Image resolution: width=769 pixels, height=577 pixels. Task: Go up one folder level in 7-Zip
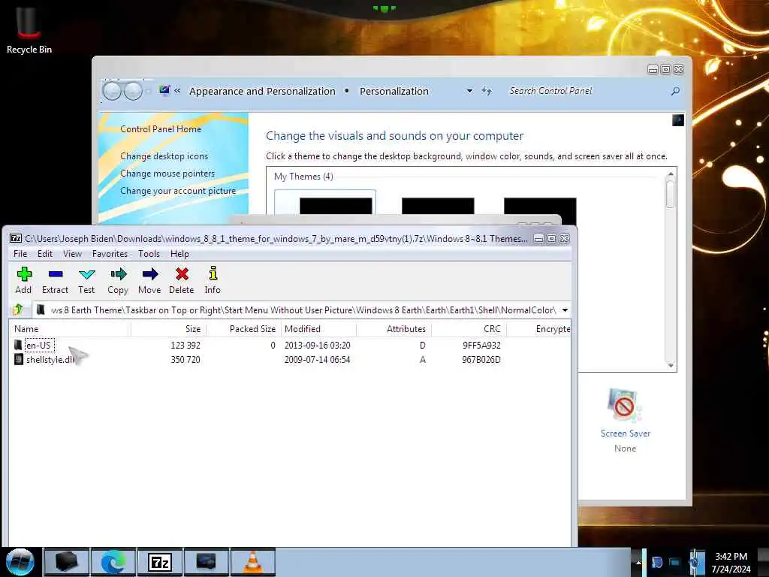(x=19, y=310)
